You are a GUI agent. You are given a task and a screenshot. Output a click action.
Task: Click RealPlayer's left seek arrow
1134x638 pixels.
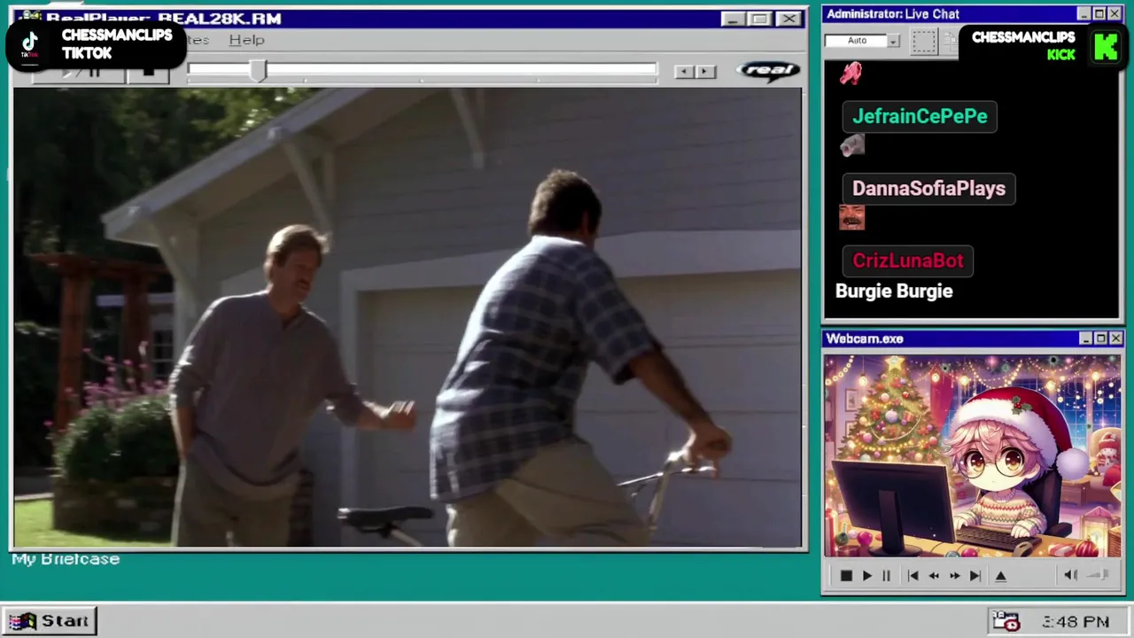point(684,72)
